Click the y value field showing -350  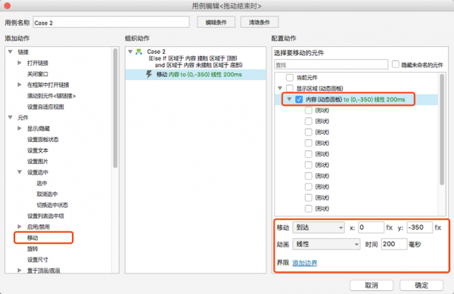(x=419, y=227)
